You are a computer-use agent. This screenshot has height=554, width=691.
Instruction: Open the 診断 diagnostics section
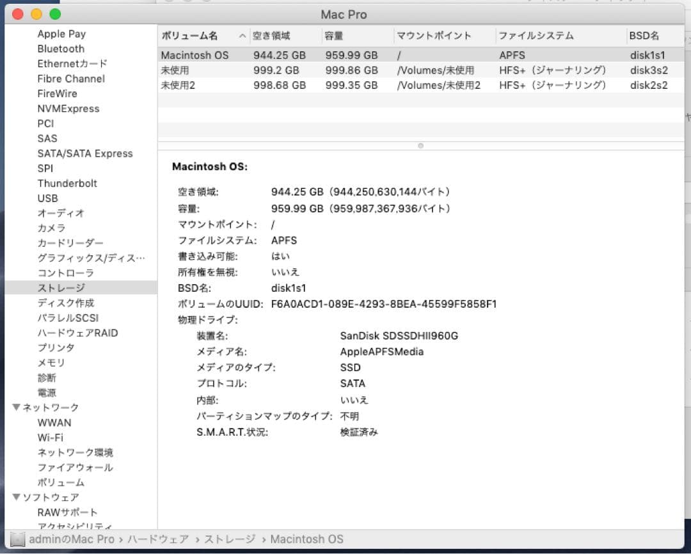[47, 377]
